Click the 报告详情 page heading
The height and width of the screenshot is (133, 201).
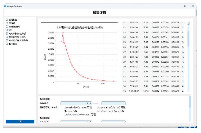[99, 12]
